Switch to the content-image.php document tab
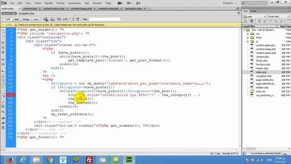Viewport: 291px width, 164px height. click(81, 9)
